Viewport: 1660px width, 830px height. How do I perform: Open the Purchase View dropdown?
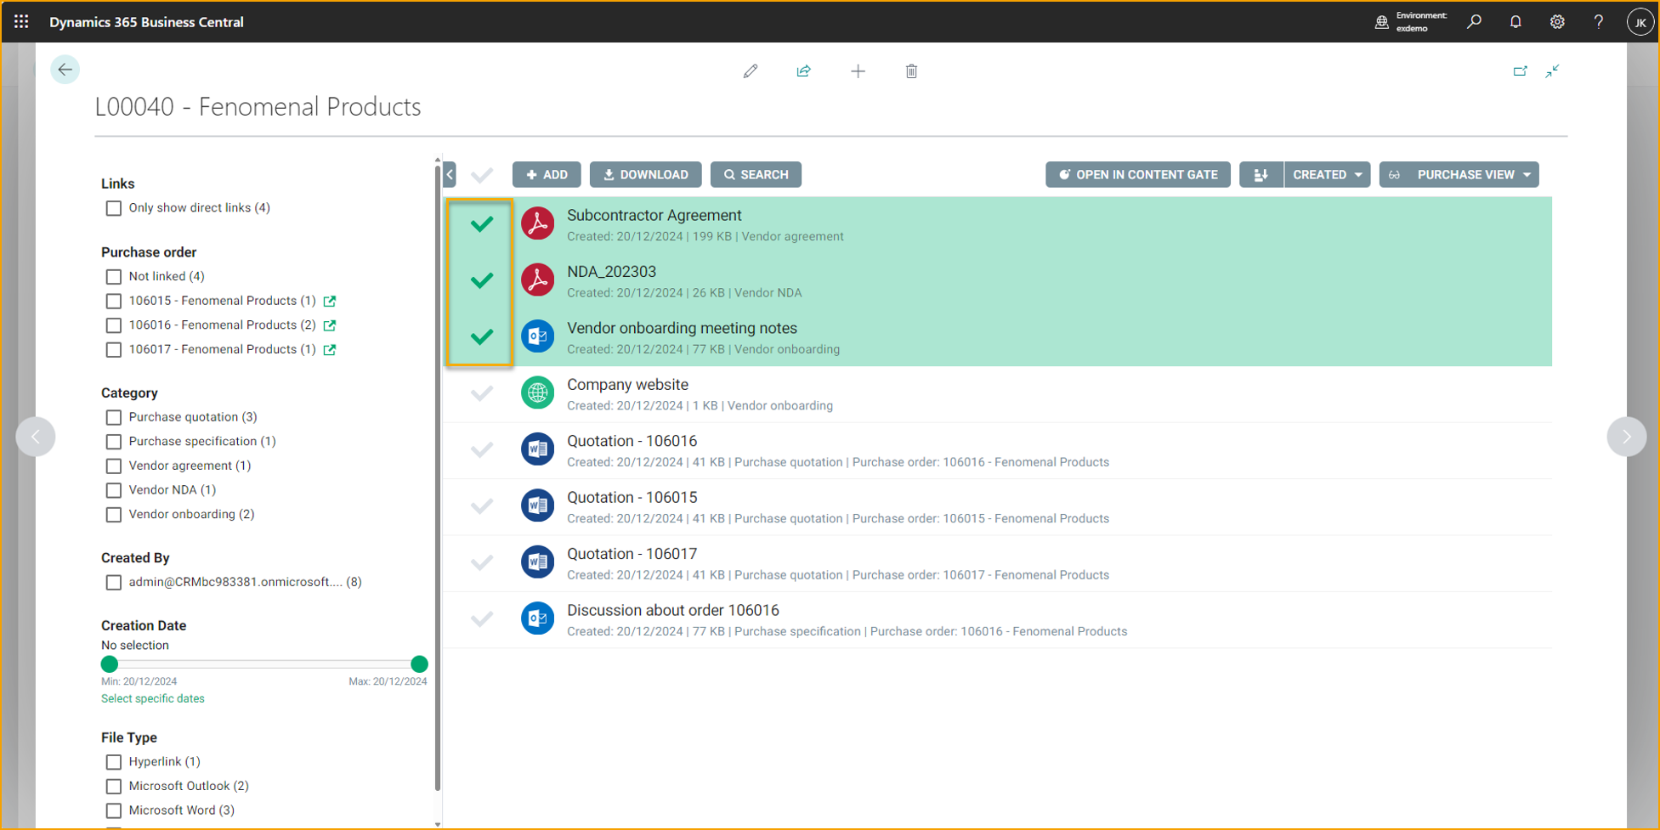(1459, 175)
